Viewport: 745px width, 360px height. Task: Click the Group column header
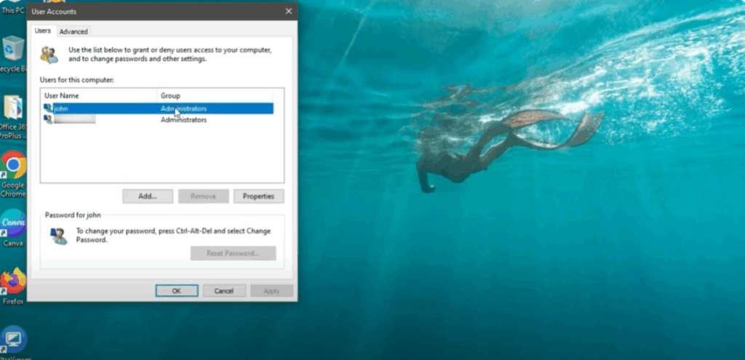click(215, 95)
